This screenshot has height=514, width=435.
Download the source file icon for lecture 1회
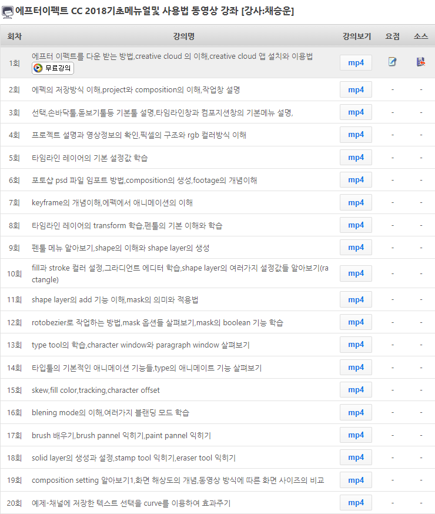click(x=421, y=62)
